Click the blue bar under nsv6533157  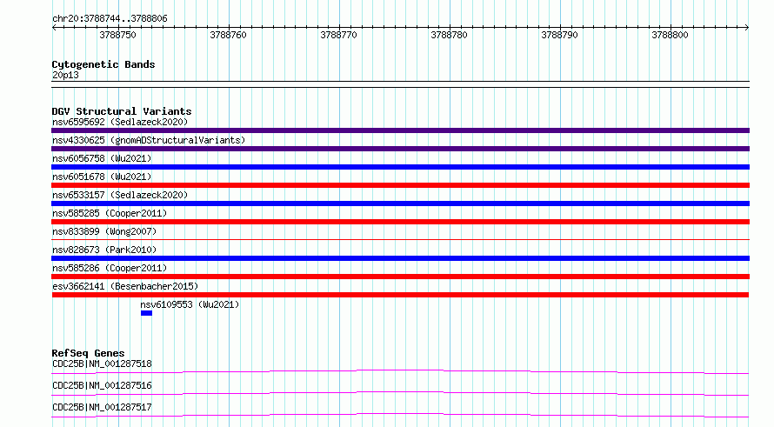click(x=400, y=203)
